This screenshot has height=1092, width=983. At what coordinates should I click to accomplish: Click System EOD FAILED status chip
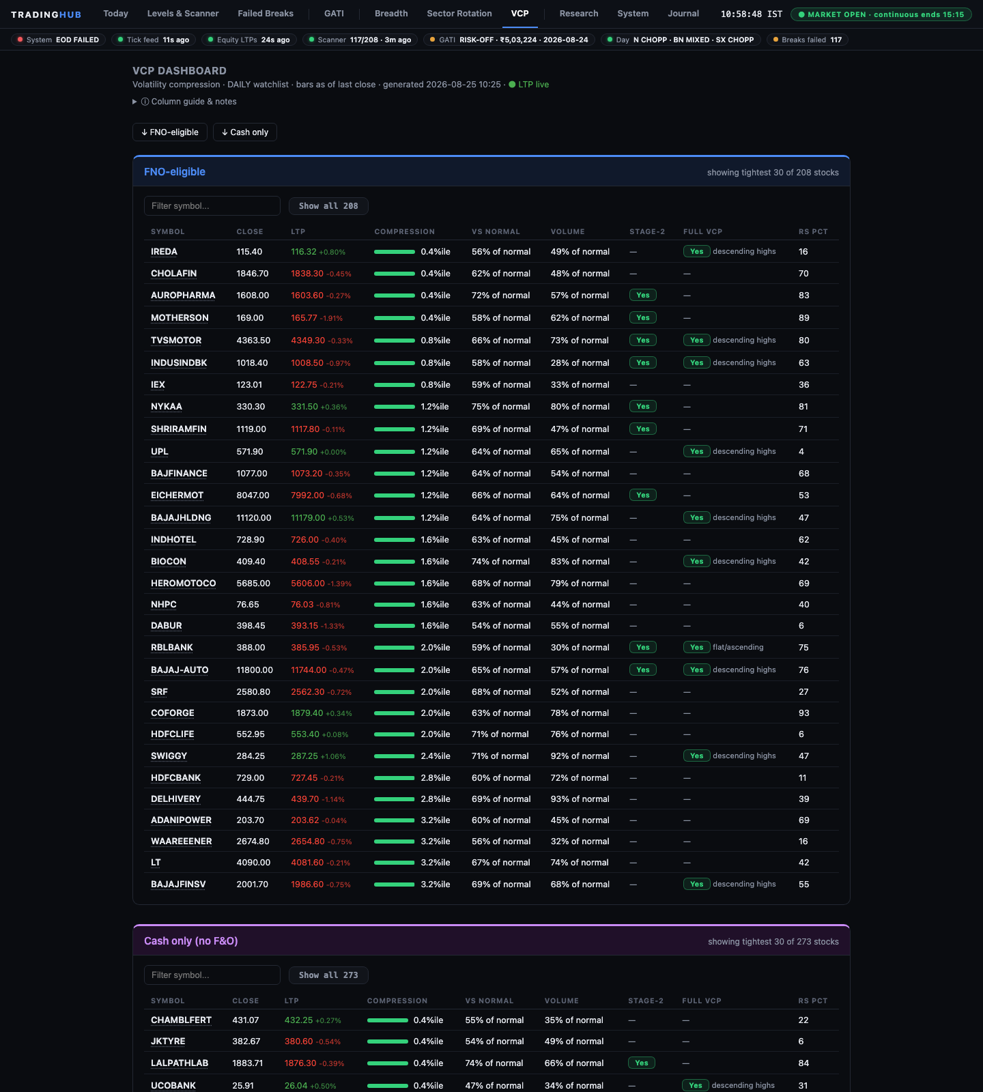[x=59, y=40]
